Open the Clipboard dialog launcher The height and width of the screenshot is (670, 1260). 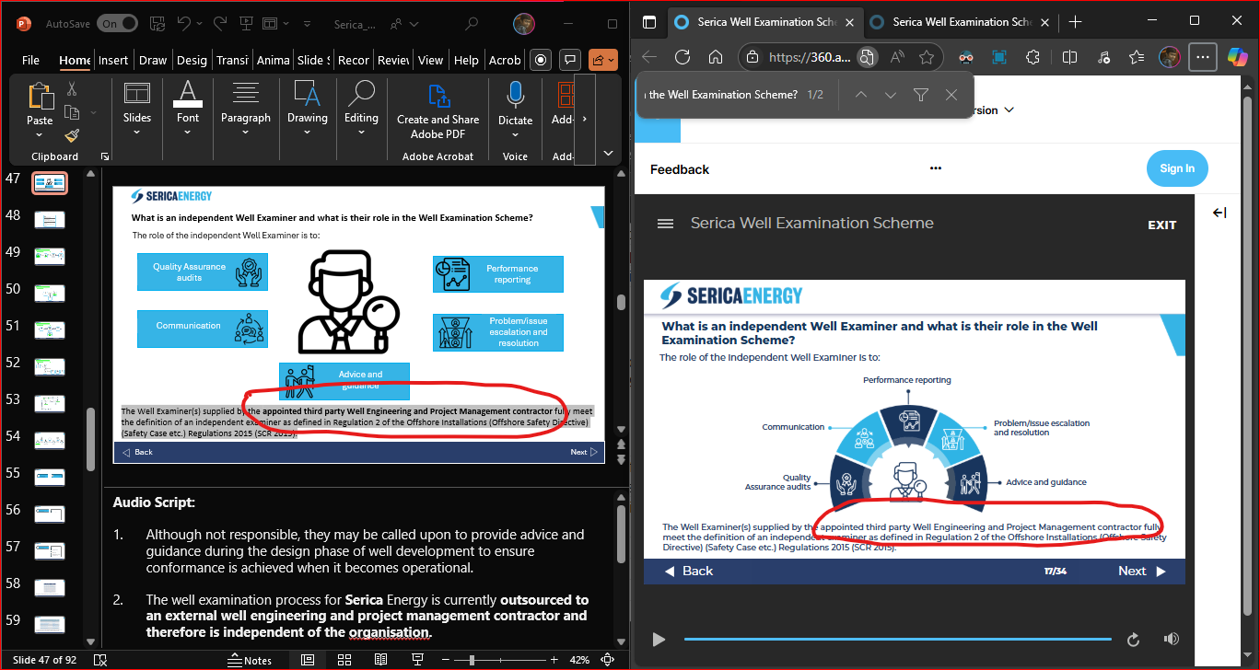click(x=104, y=156)
